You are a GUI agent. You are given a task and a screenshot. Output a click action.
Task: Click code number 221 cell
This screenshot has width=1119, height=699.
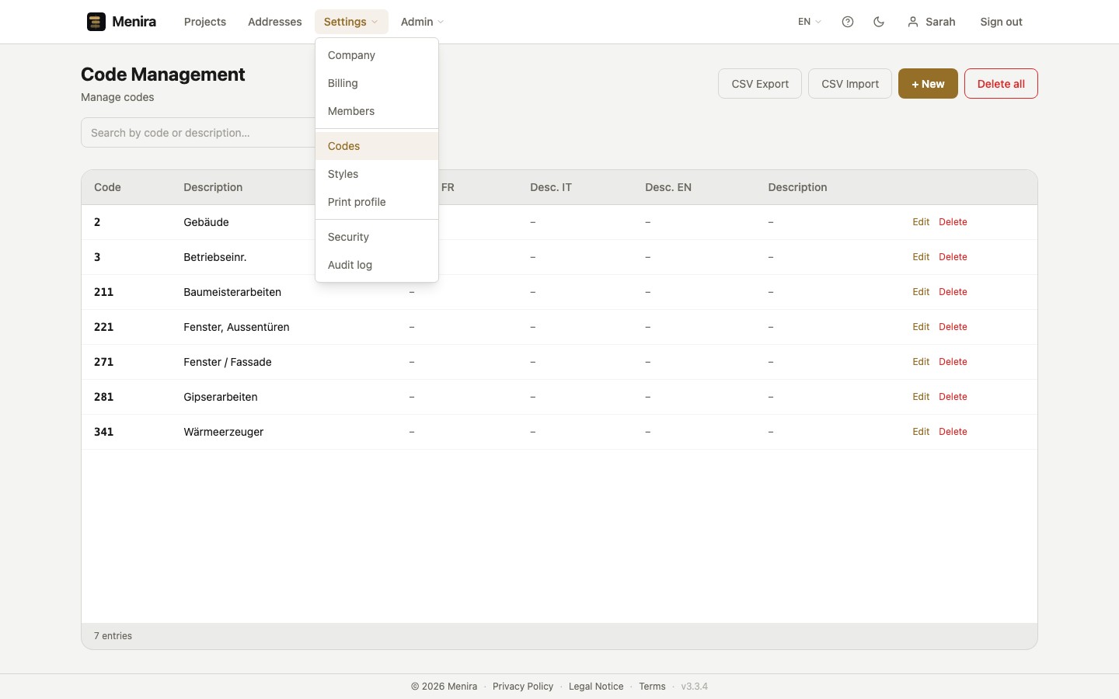coord(103,327)
